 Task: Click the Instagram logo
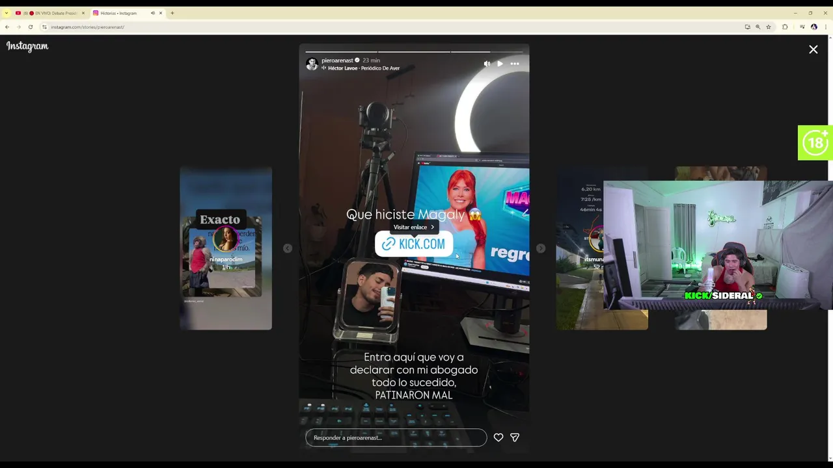pos(27,46)
